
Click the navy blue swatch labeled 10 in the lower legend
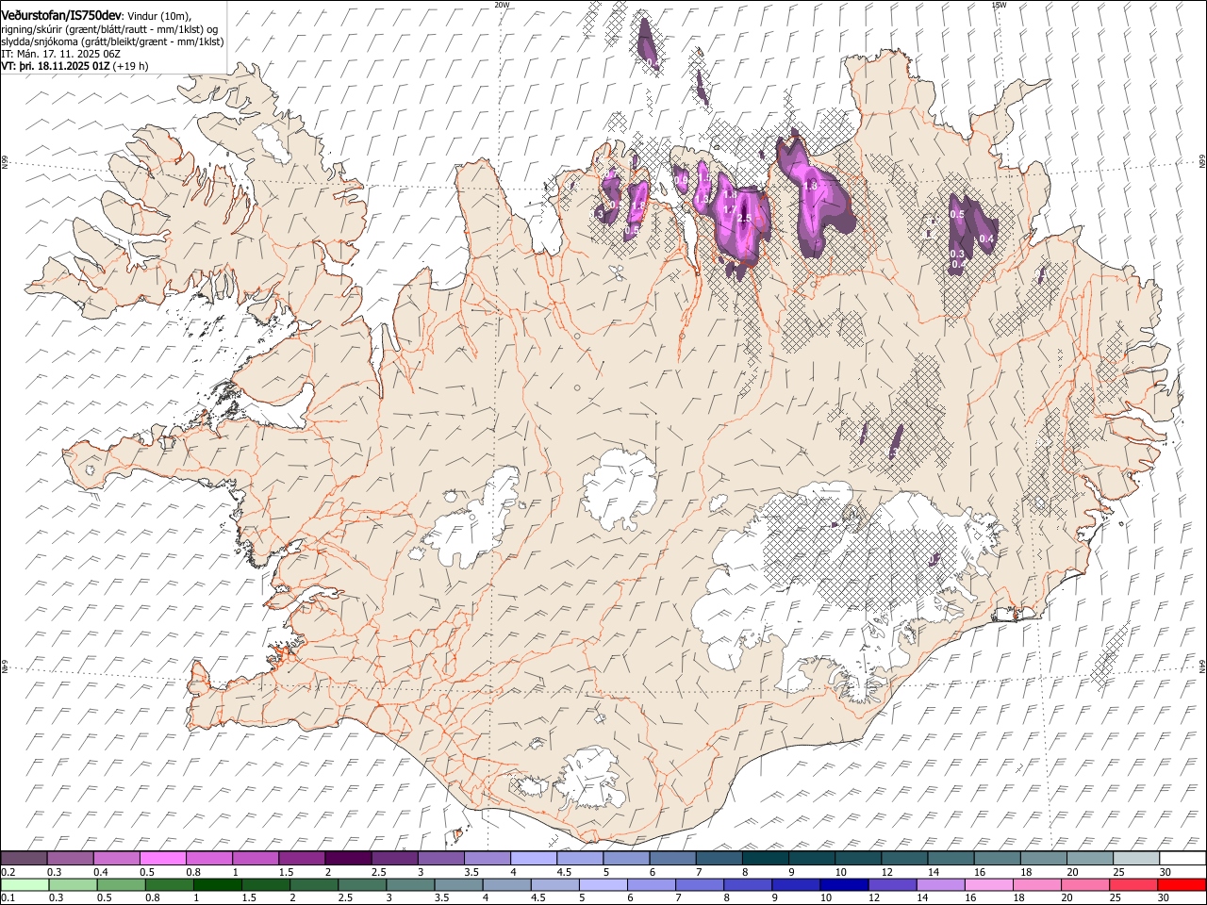(843, 884)
